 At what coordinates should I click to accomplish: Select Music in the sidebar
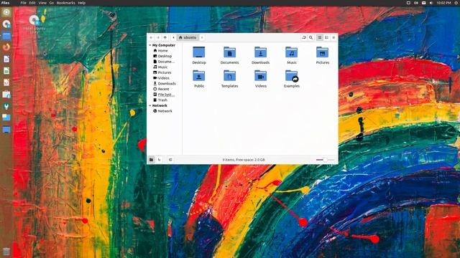coord(160,67)
